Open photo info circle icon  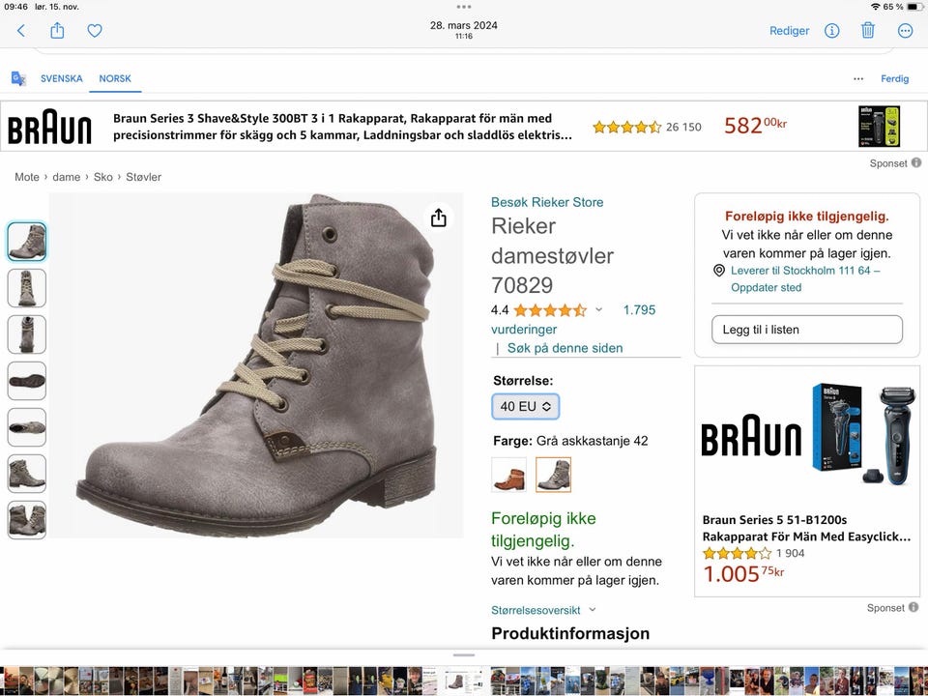[831, 31]
